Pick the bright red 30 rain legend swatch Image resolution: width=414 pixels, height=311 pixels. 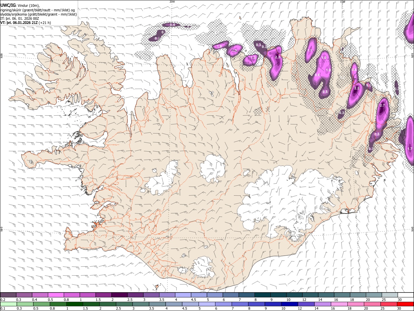point(405,304)
